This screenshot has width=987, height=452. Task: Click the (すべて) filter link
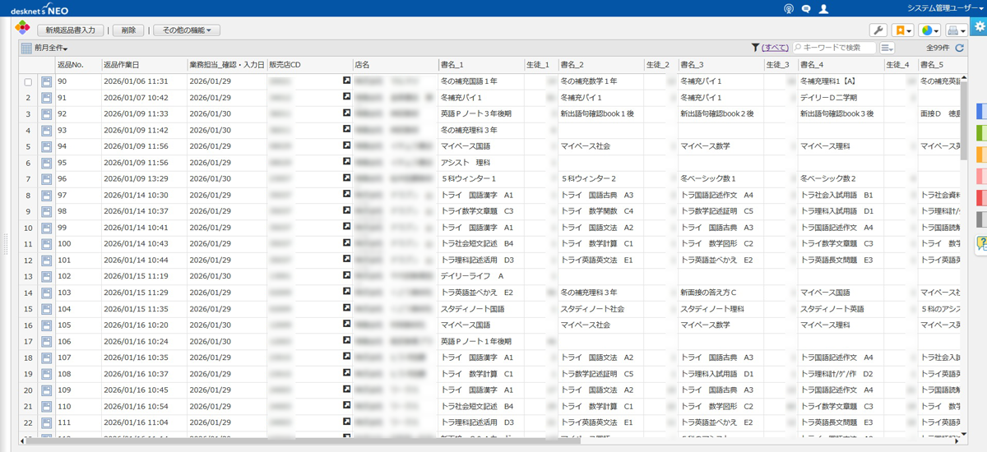click(x=776, y=48)
